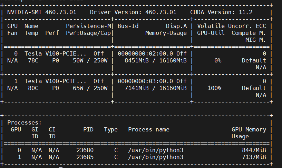This screenshot has height=168, width=282.
Task: Click the 50W / 250W power reading
Action: 90,61
